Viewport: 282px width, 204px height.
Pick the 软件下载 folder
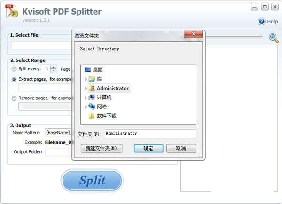pyautogui.click(x=102, y=116)
